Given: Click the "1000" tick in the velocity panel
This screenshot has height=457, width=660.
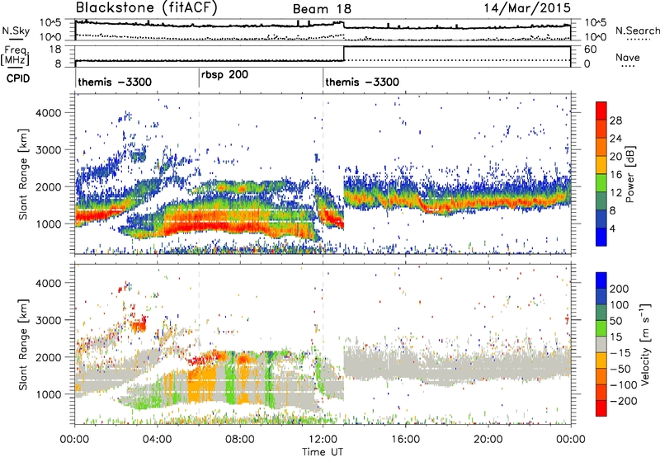Looking at the screenshot, I should click(x=48, y=394).
